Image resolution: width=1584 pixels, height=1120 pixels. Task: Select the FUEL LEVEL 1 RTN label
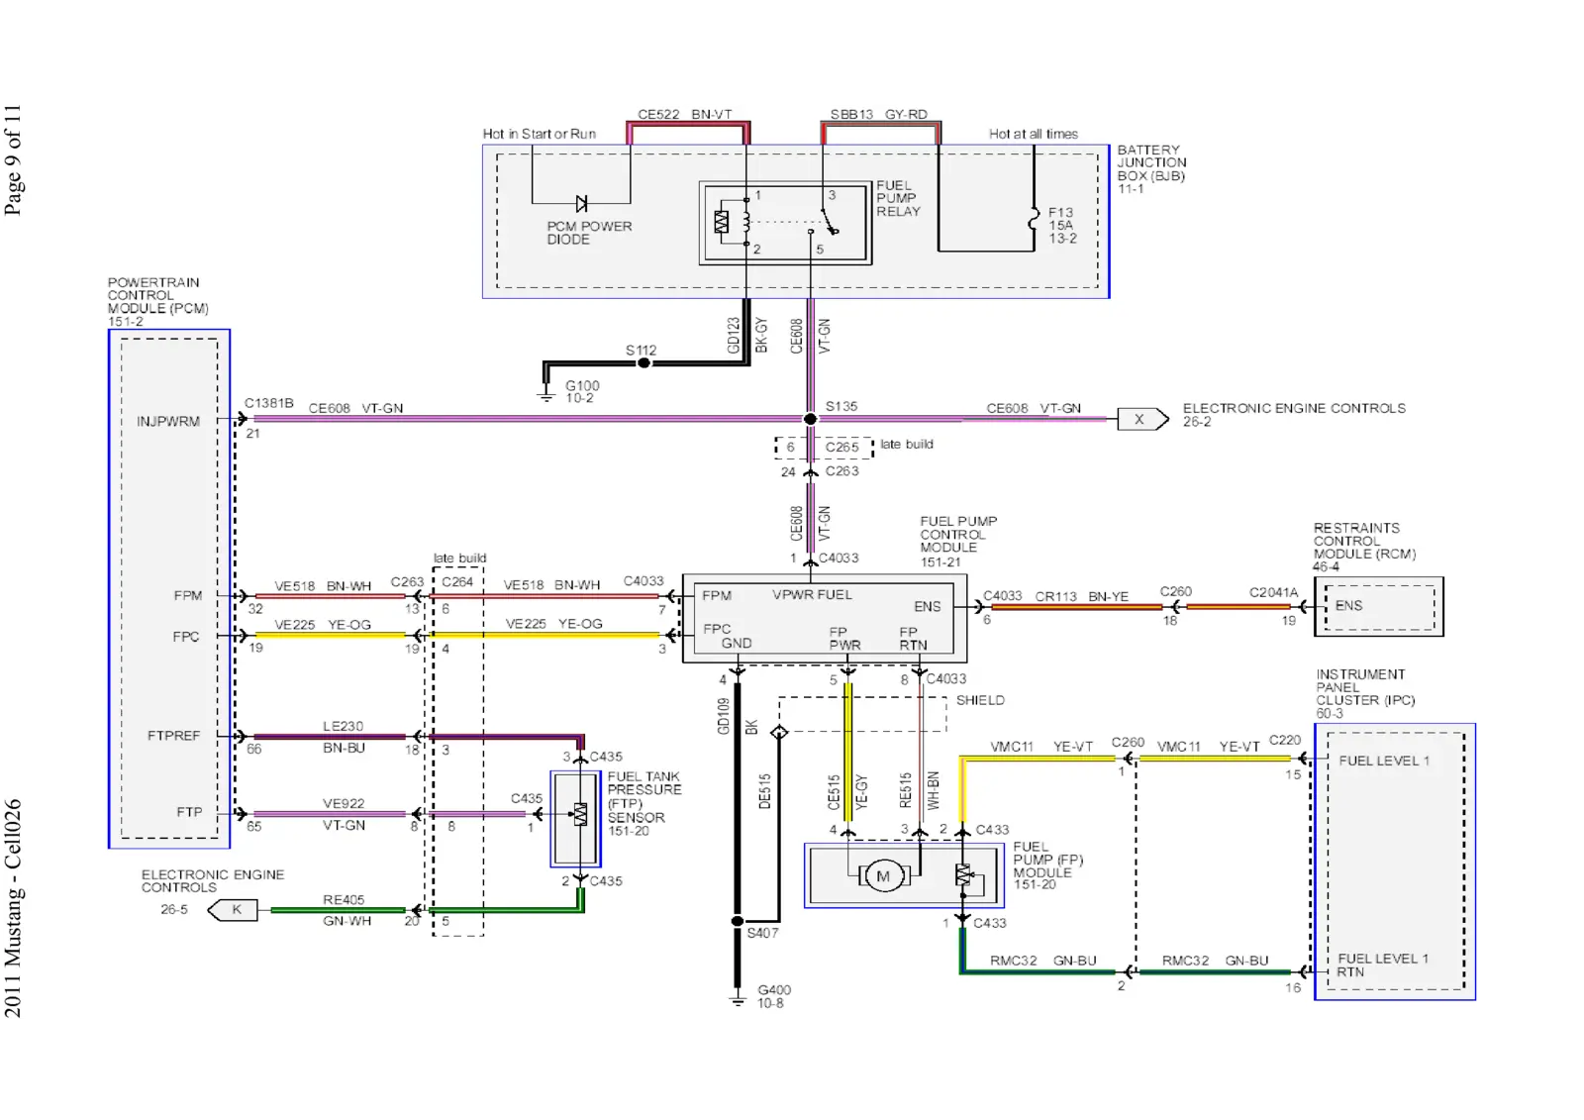(1382, 966)
